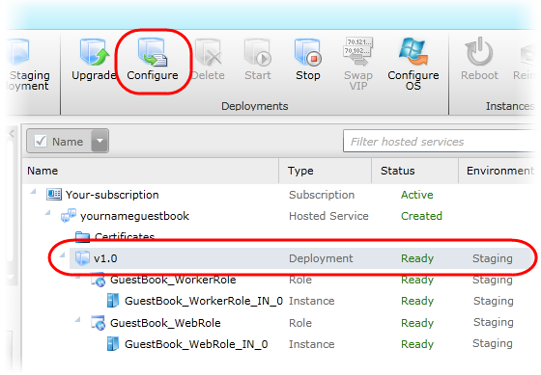Toggle the Name checkbox in the filter button

pyautogui.click(x=41, y=141)
